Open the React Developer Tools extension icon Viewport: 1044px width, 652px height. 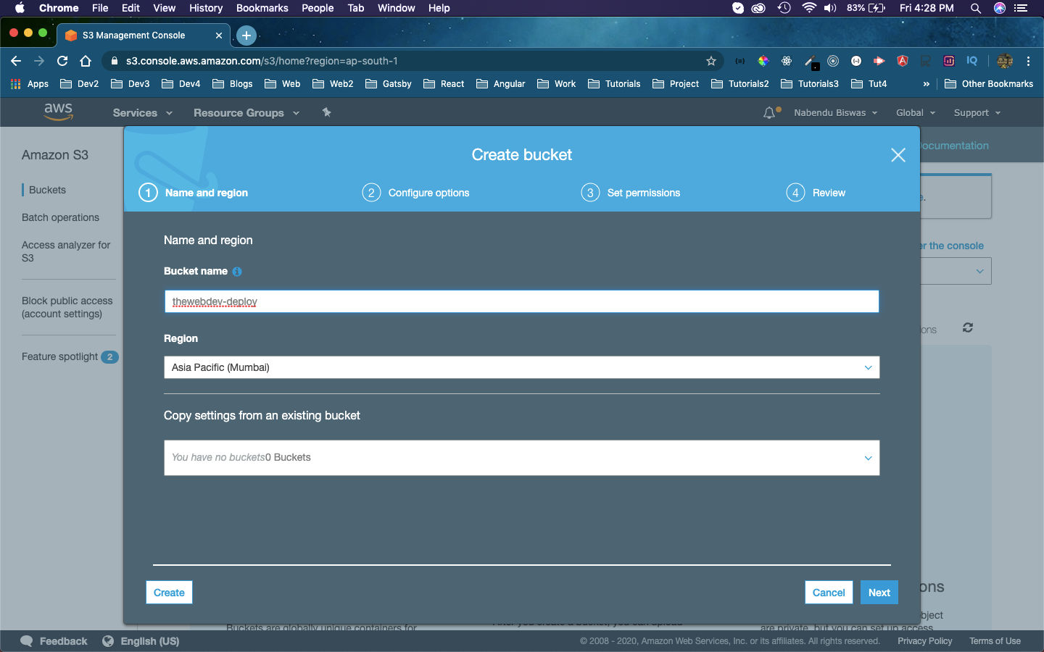[x=787, y=61]
